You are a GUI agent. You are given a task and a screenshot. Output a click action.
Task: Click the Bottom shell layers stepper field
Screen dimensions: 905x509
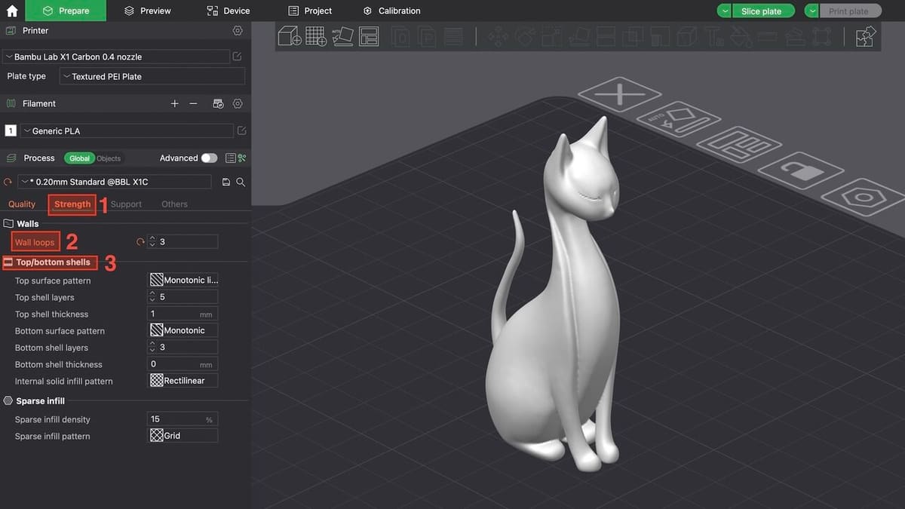183,347
